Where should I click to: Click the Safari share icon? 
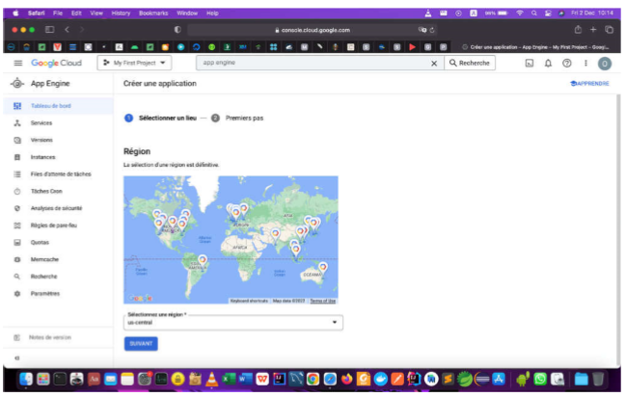(x=578, y=30)
